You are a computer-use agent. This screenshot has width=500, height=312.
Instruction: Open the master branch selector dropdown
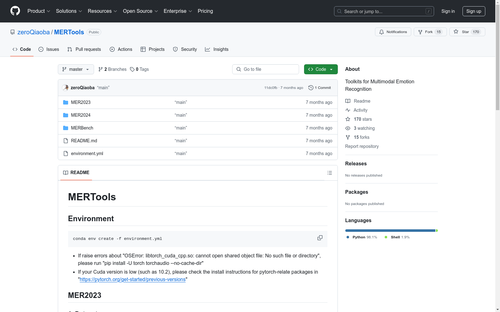click(76, 69)
